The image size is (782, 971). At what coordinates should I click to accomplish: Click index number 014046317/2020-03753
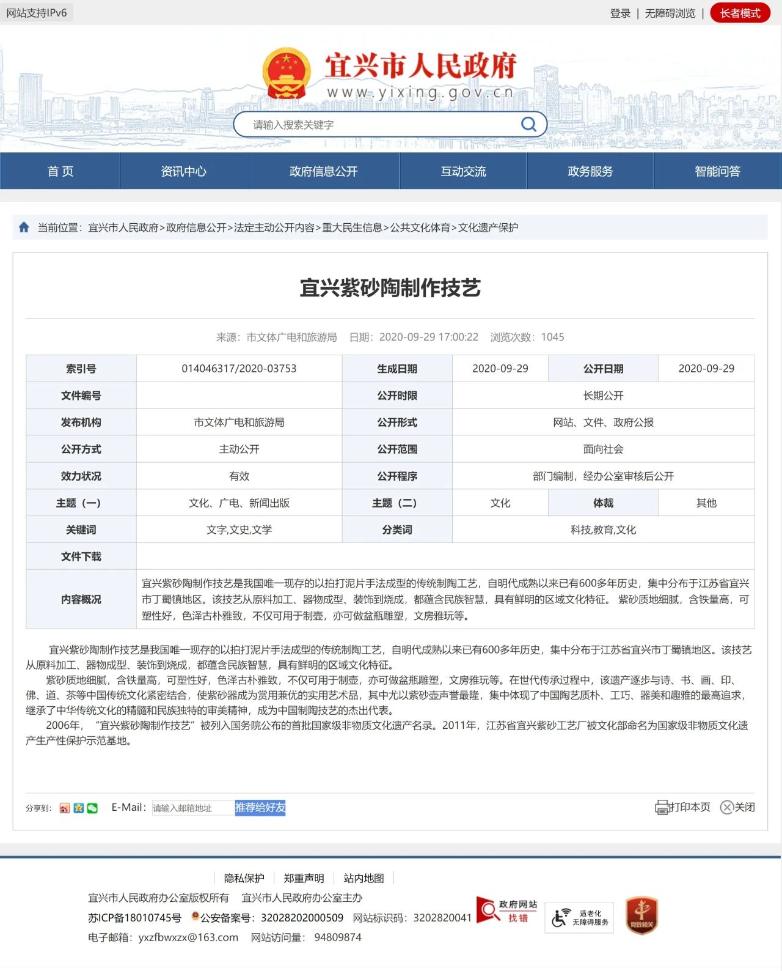[x=239, y=369]
